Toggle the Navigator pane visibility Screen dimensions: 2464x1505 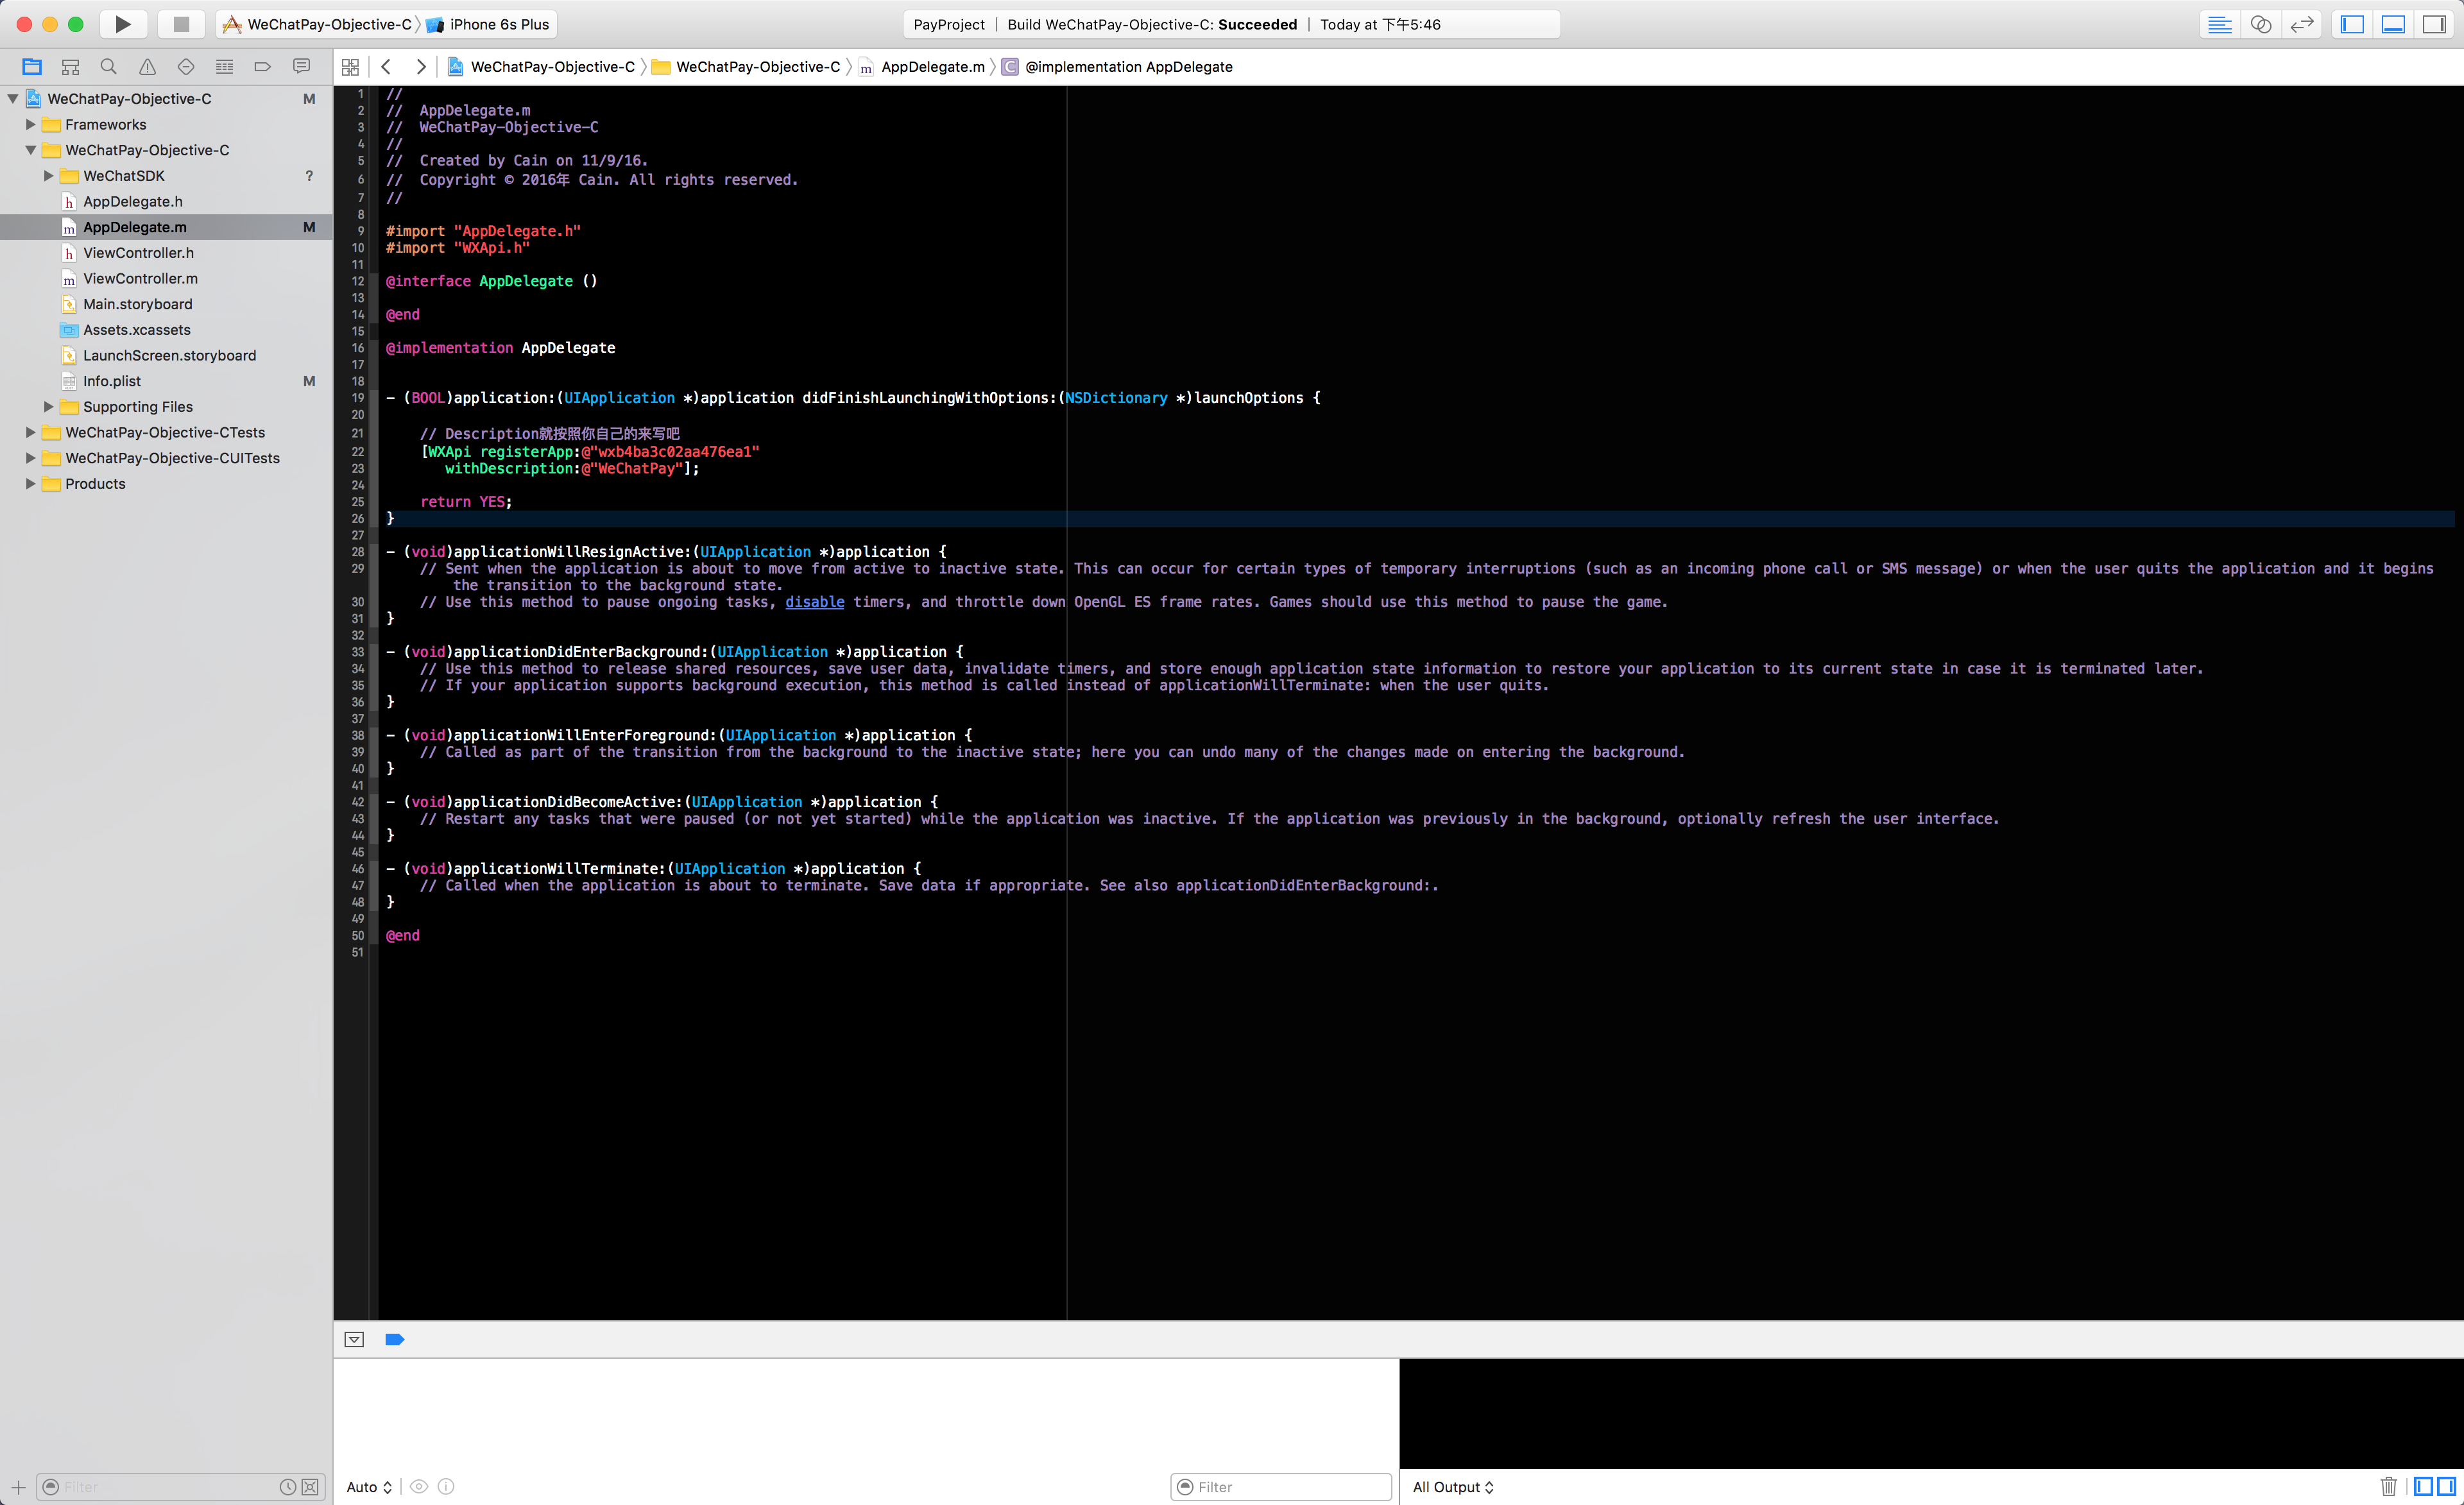click(2352, 24)
